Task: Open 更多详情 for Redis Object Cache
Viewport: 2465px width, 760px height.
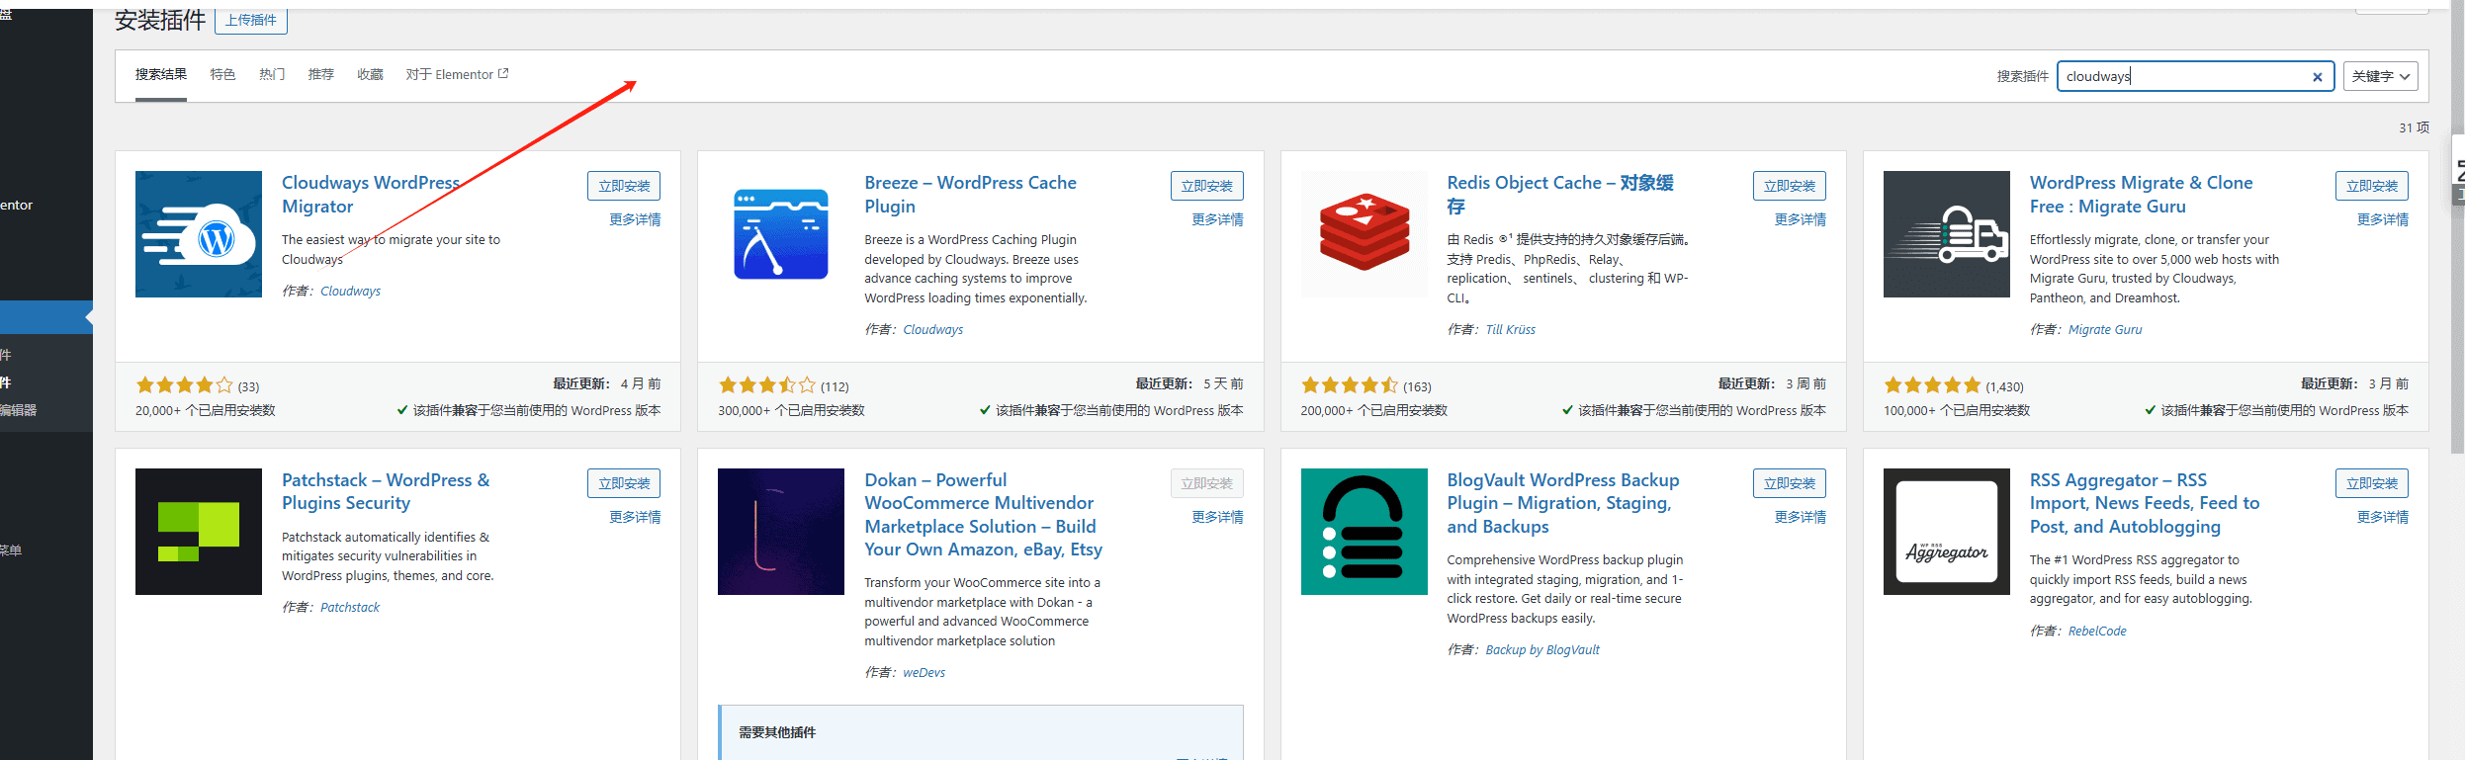Action: [x=1800, y=219]
